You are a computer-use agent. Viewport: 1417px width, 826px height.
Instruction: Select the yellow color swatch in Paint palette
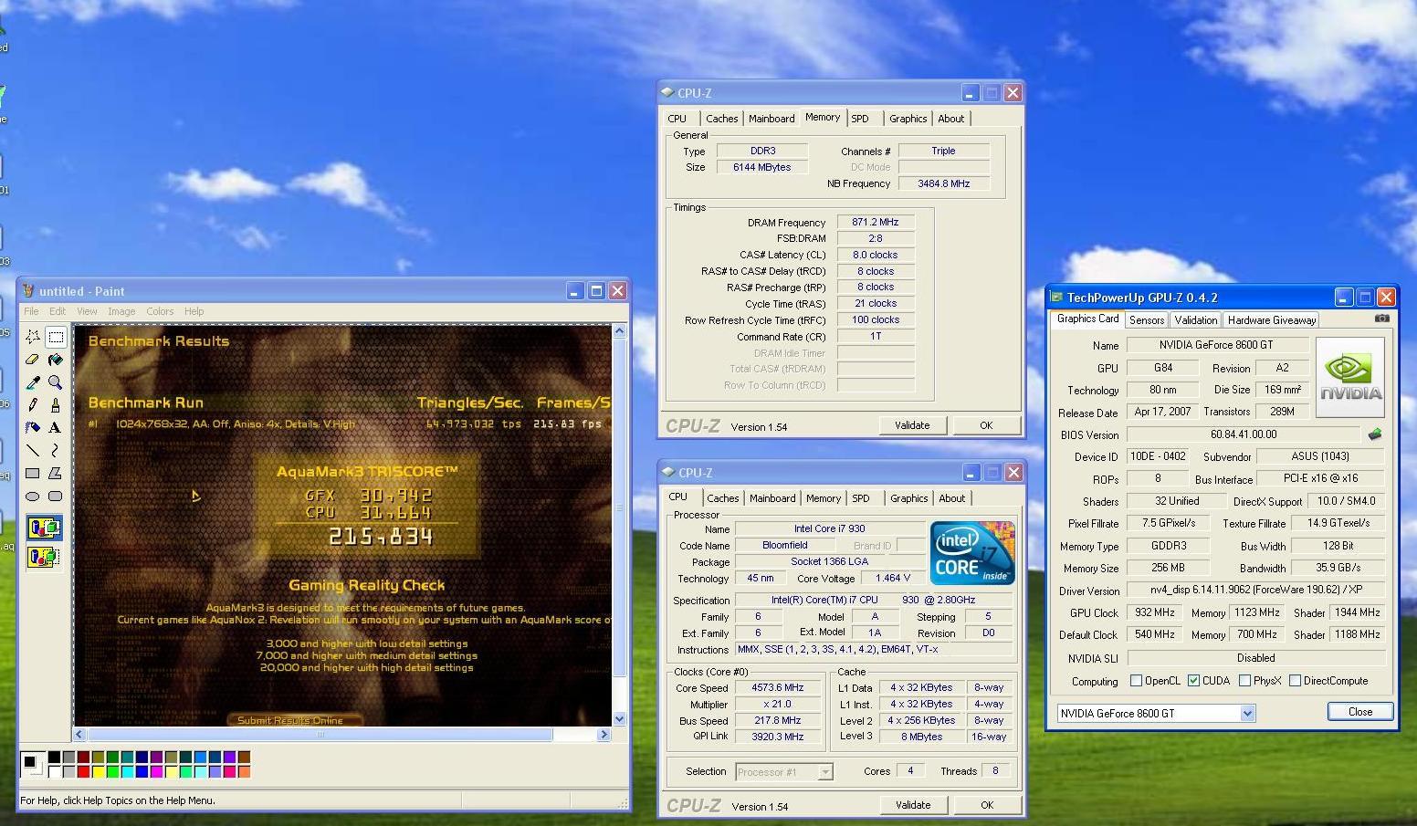pyautogui.click(x=99, y=772)
